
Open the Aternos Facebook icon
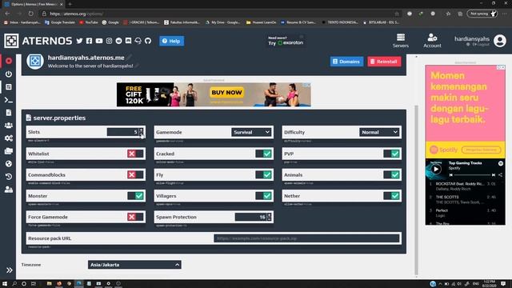pyautogui.click(x=89, y=41)
